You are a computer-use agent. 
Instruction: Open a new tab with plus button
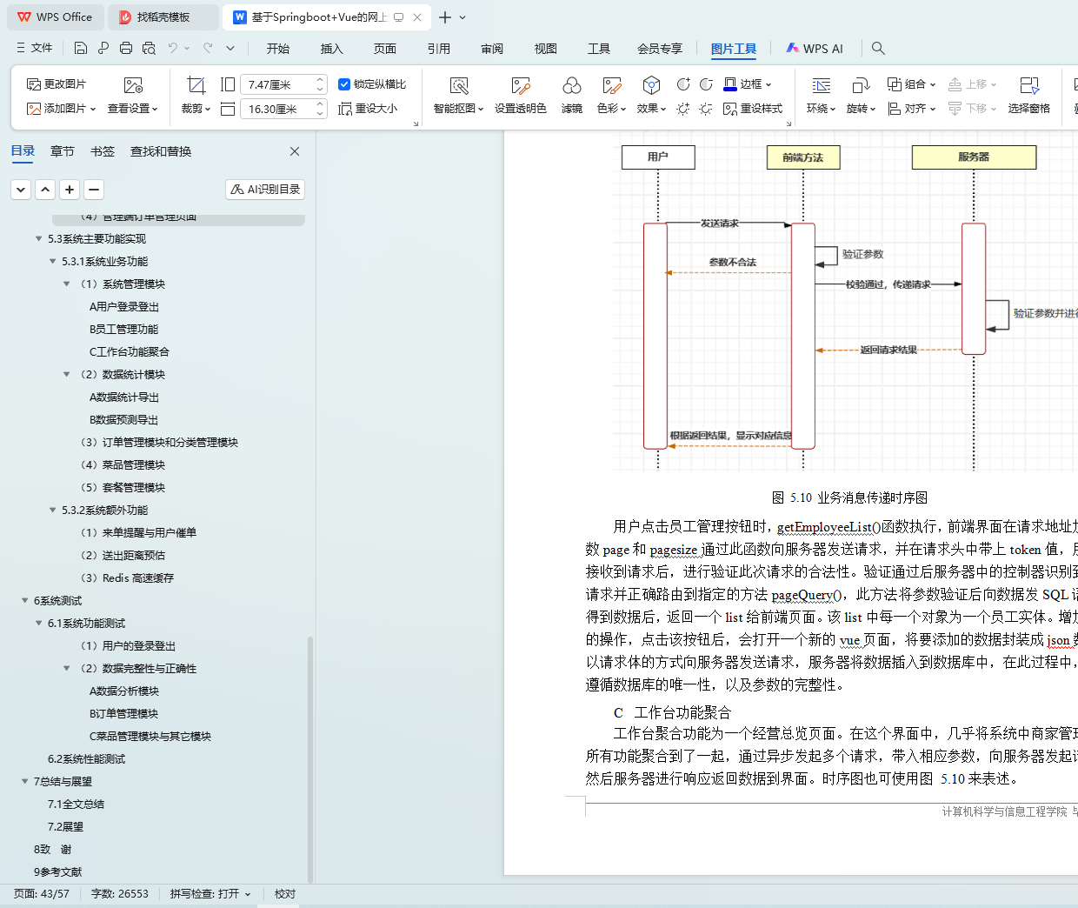tap(445, 17)
